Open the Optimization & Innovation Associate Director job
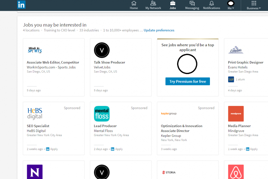This screenshot has width=268, height=179. [x=182, y=128]
